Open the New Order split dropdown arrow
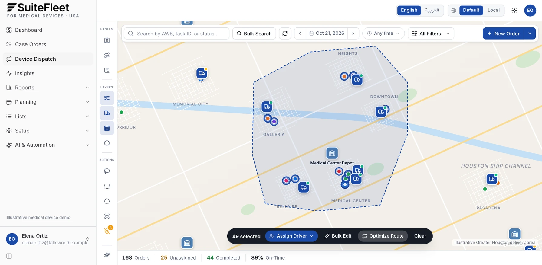The image size is (542, 265). pos(530,34)
